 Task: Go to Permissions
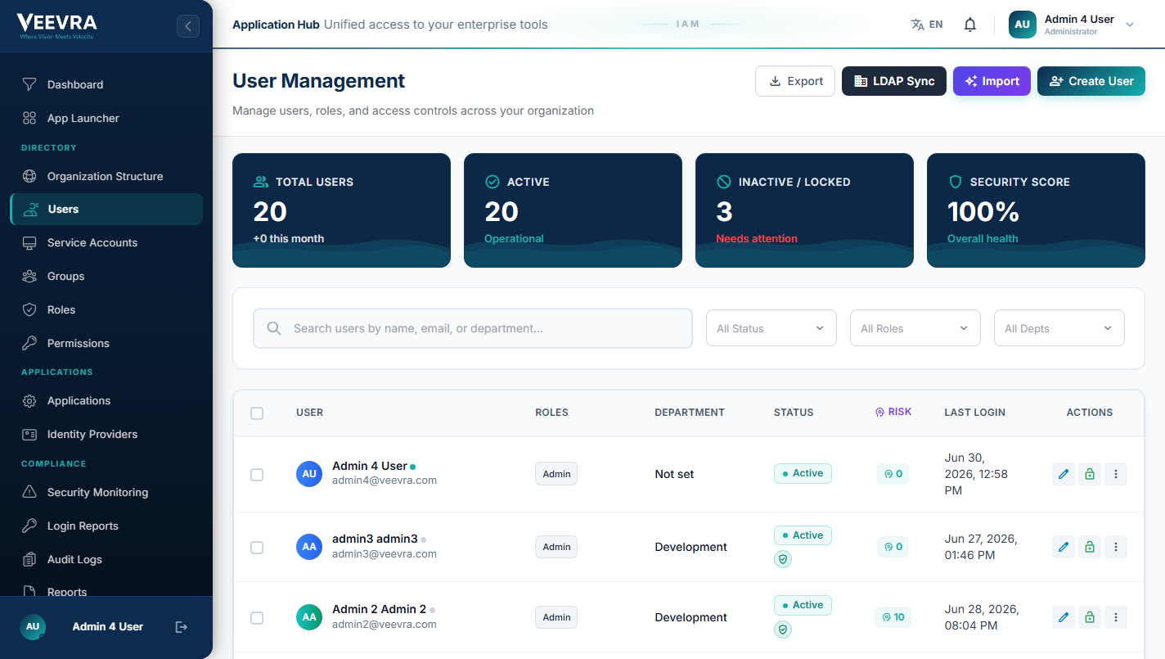coord(106,343)
